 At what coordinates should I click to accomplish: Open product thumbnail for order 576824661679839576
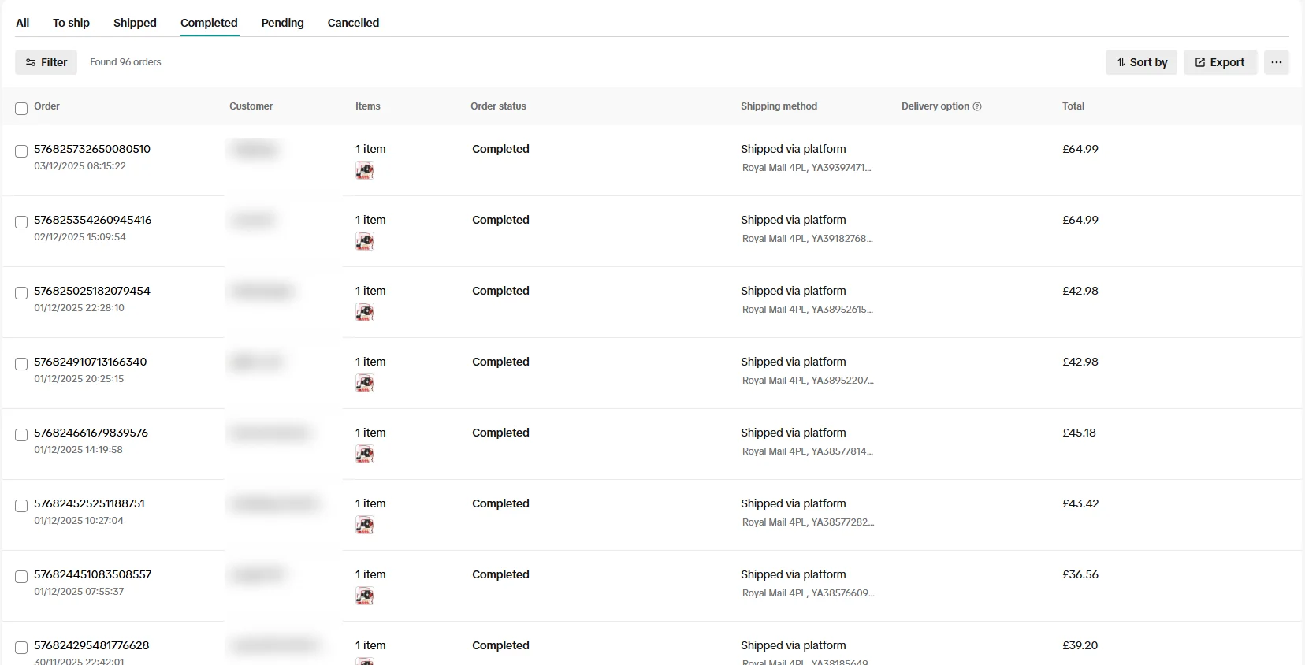(x=365, y=454)
